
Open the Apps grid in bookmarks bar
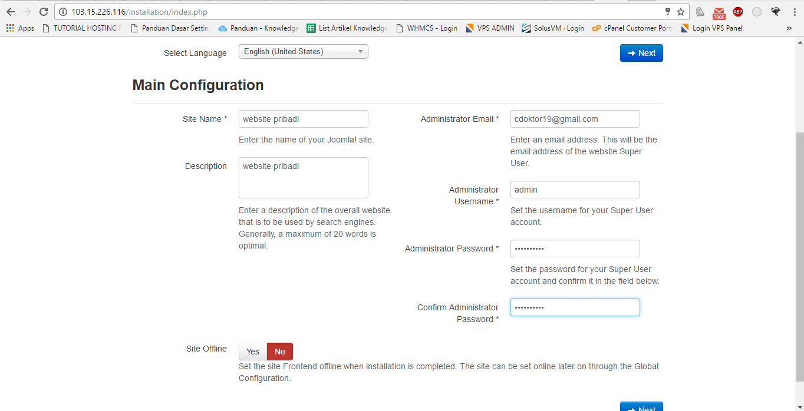tap(20, 28)
